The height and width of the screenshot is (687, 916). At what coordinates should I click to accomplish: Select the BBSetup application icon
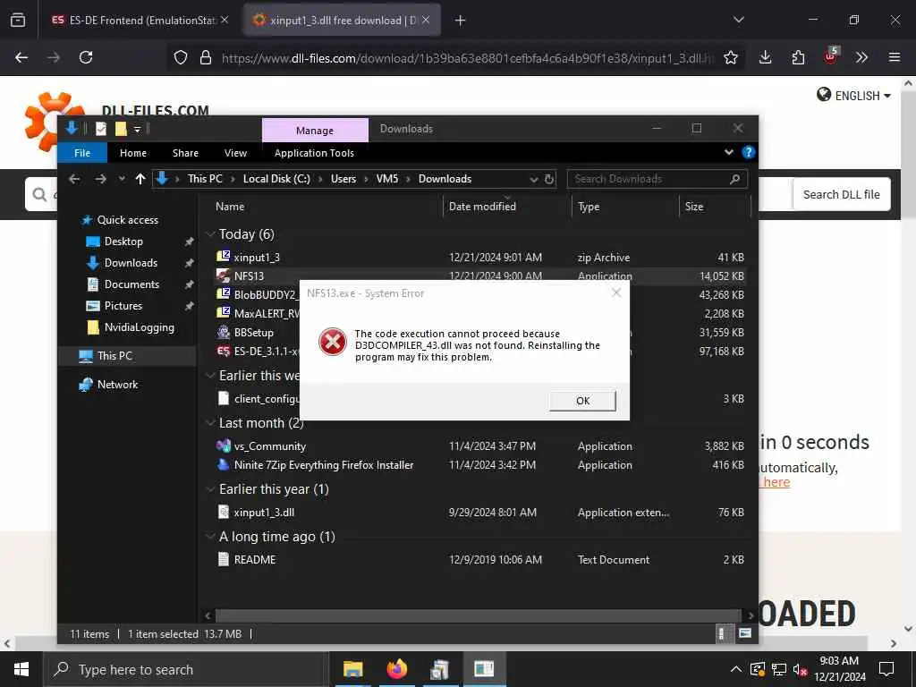(x=223, y=333)
